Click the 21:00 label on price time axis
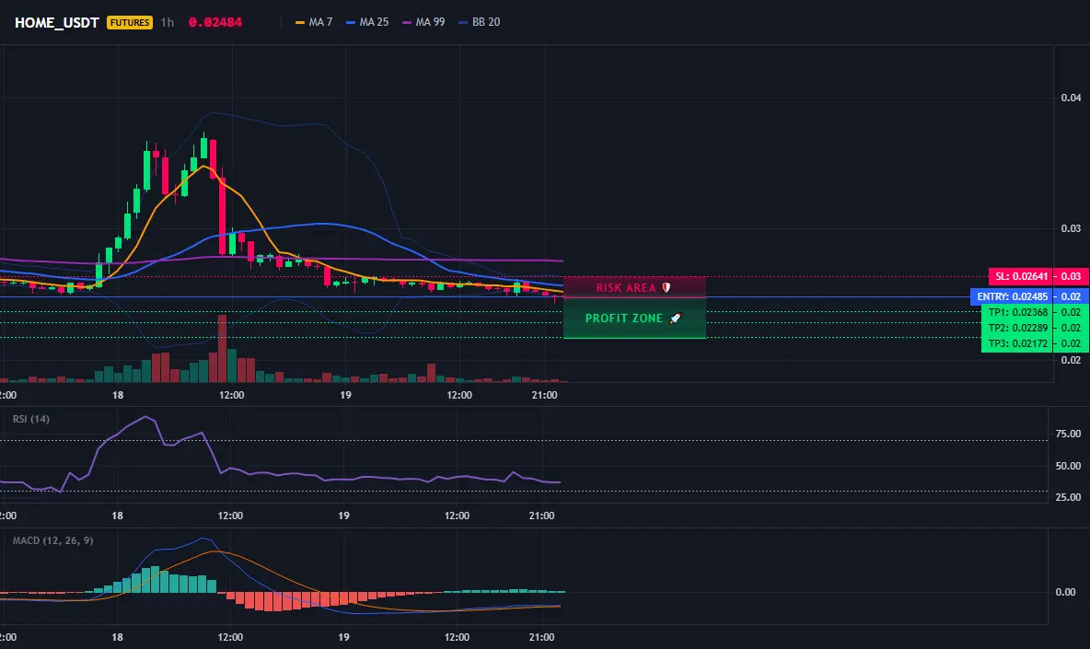The image size is (1090, 649). pos(544,395)
